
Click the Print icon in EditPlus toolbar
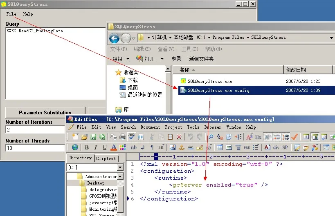122,137
